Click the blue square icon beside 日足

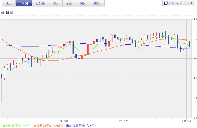(2, 12)
